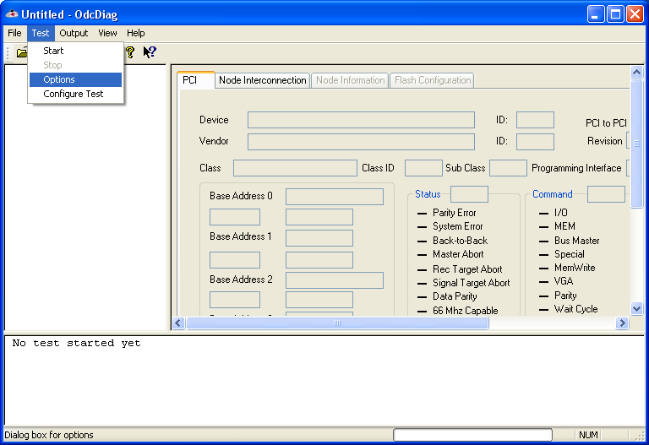Click the Class ID field

423,168
